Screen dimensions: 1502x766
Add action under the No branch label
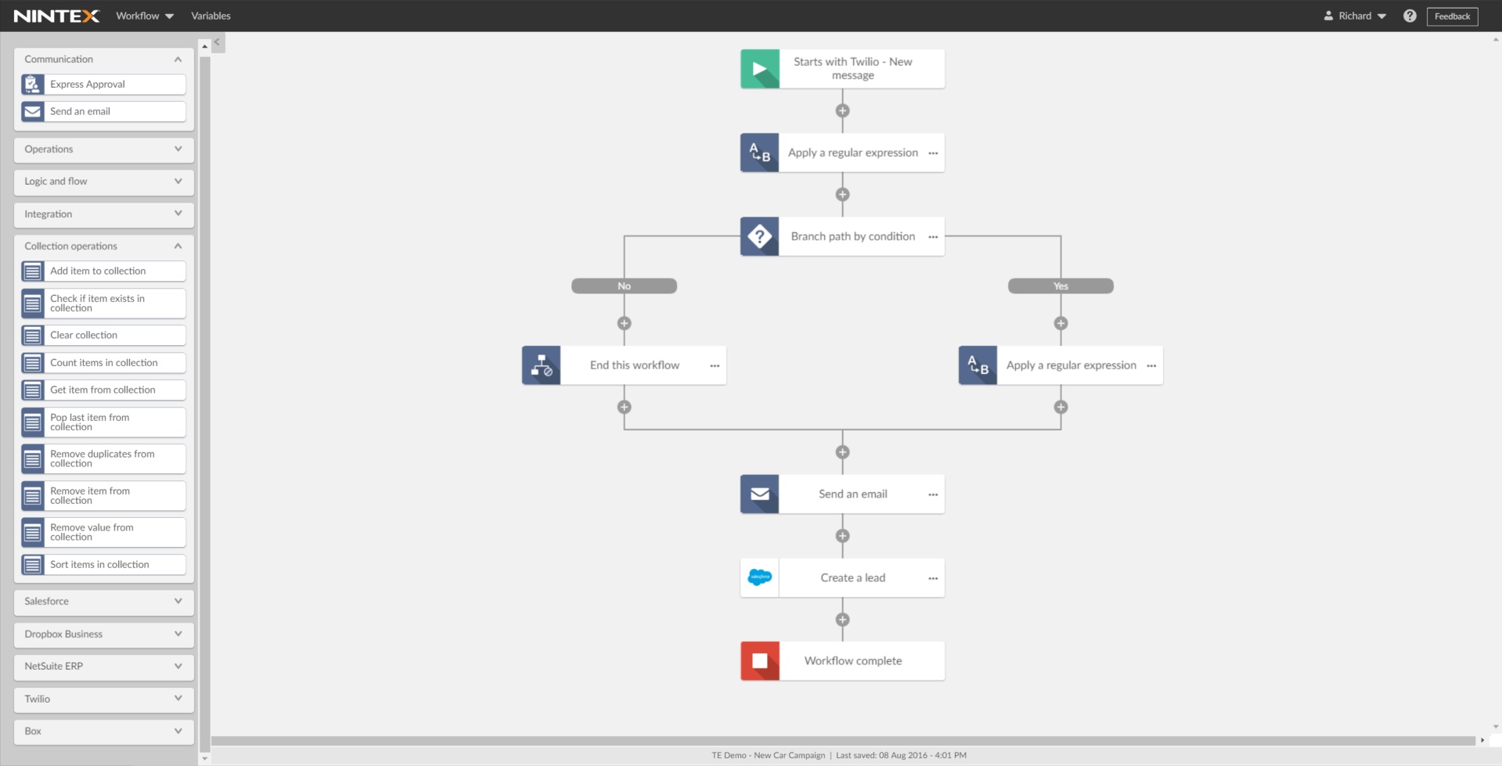(624, 323)
